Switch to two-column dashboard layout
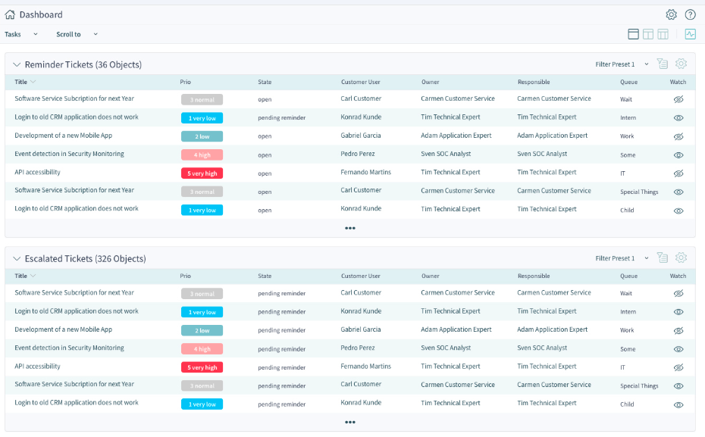This screenshot has height=437, width=705. 648,34
